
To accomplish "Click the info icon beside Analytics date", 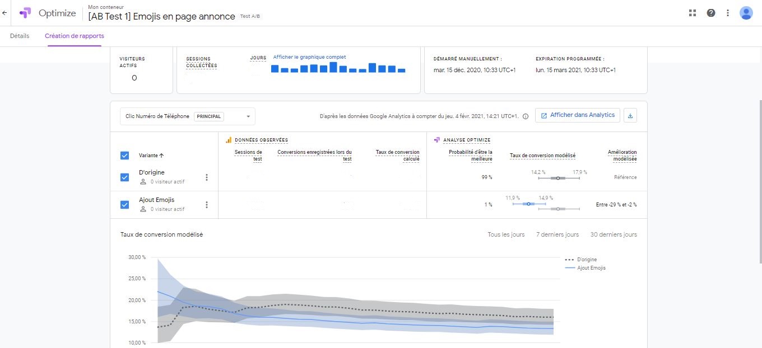I will point(526,116).
